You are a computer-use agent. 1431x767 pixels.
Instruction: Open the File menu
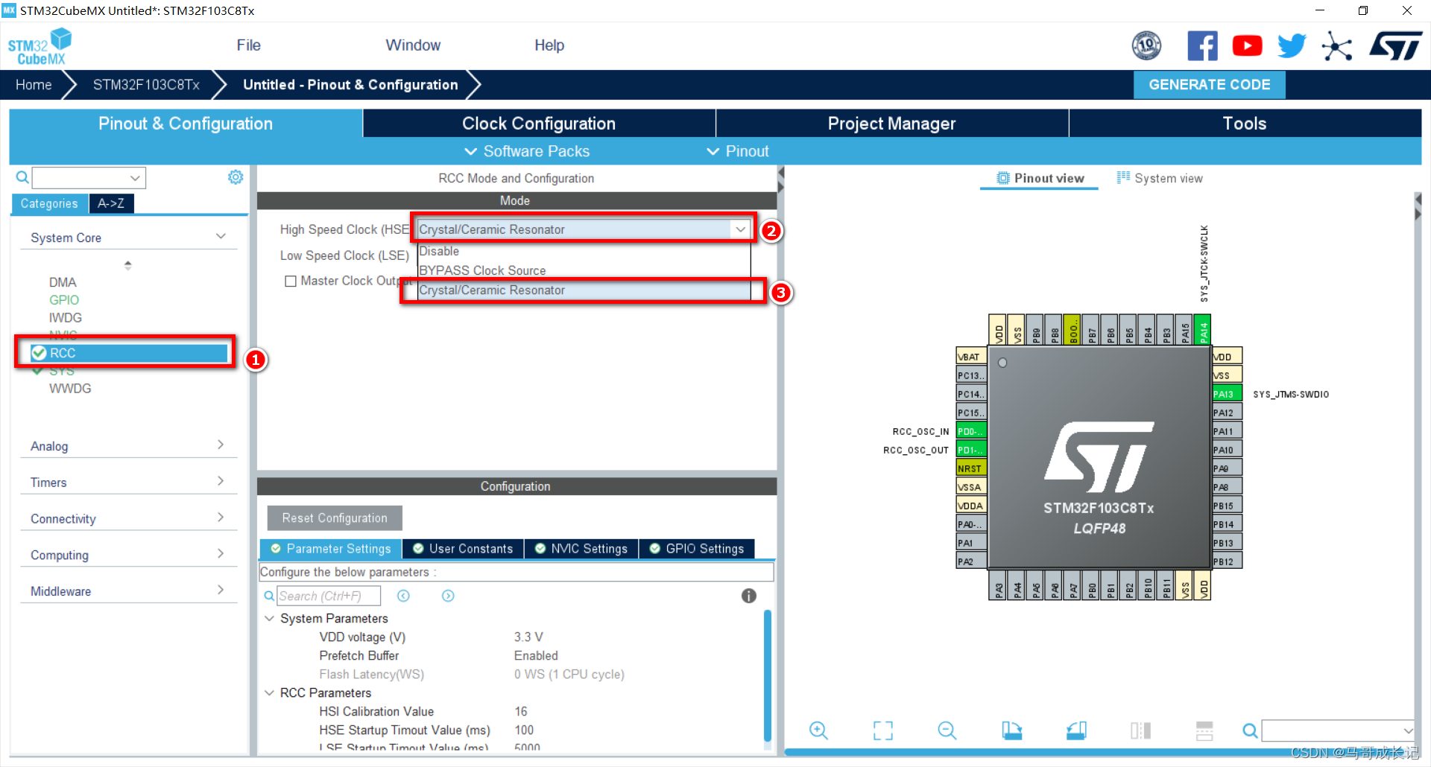tap(248, 45)
